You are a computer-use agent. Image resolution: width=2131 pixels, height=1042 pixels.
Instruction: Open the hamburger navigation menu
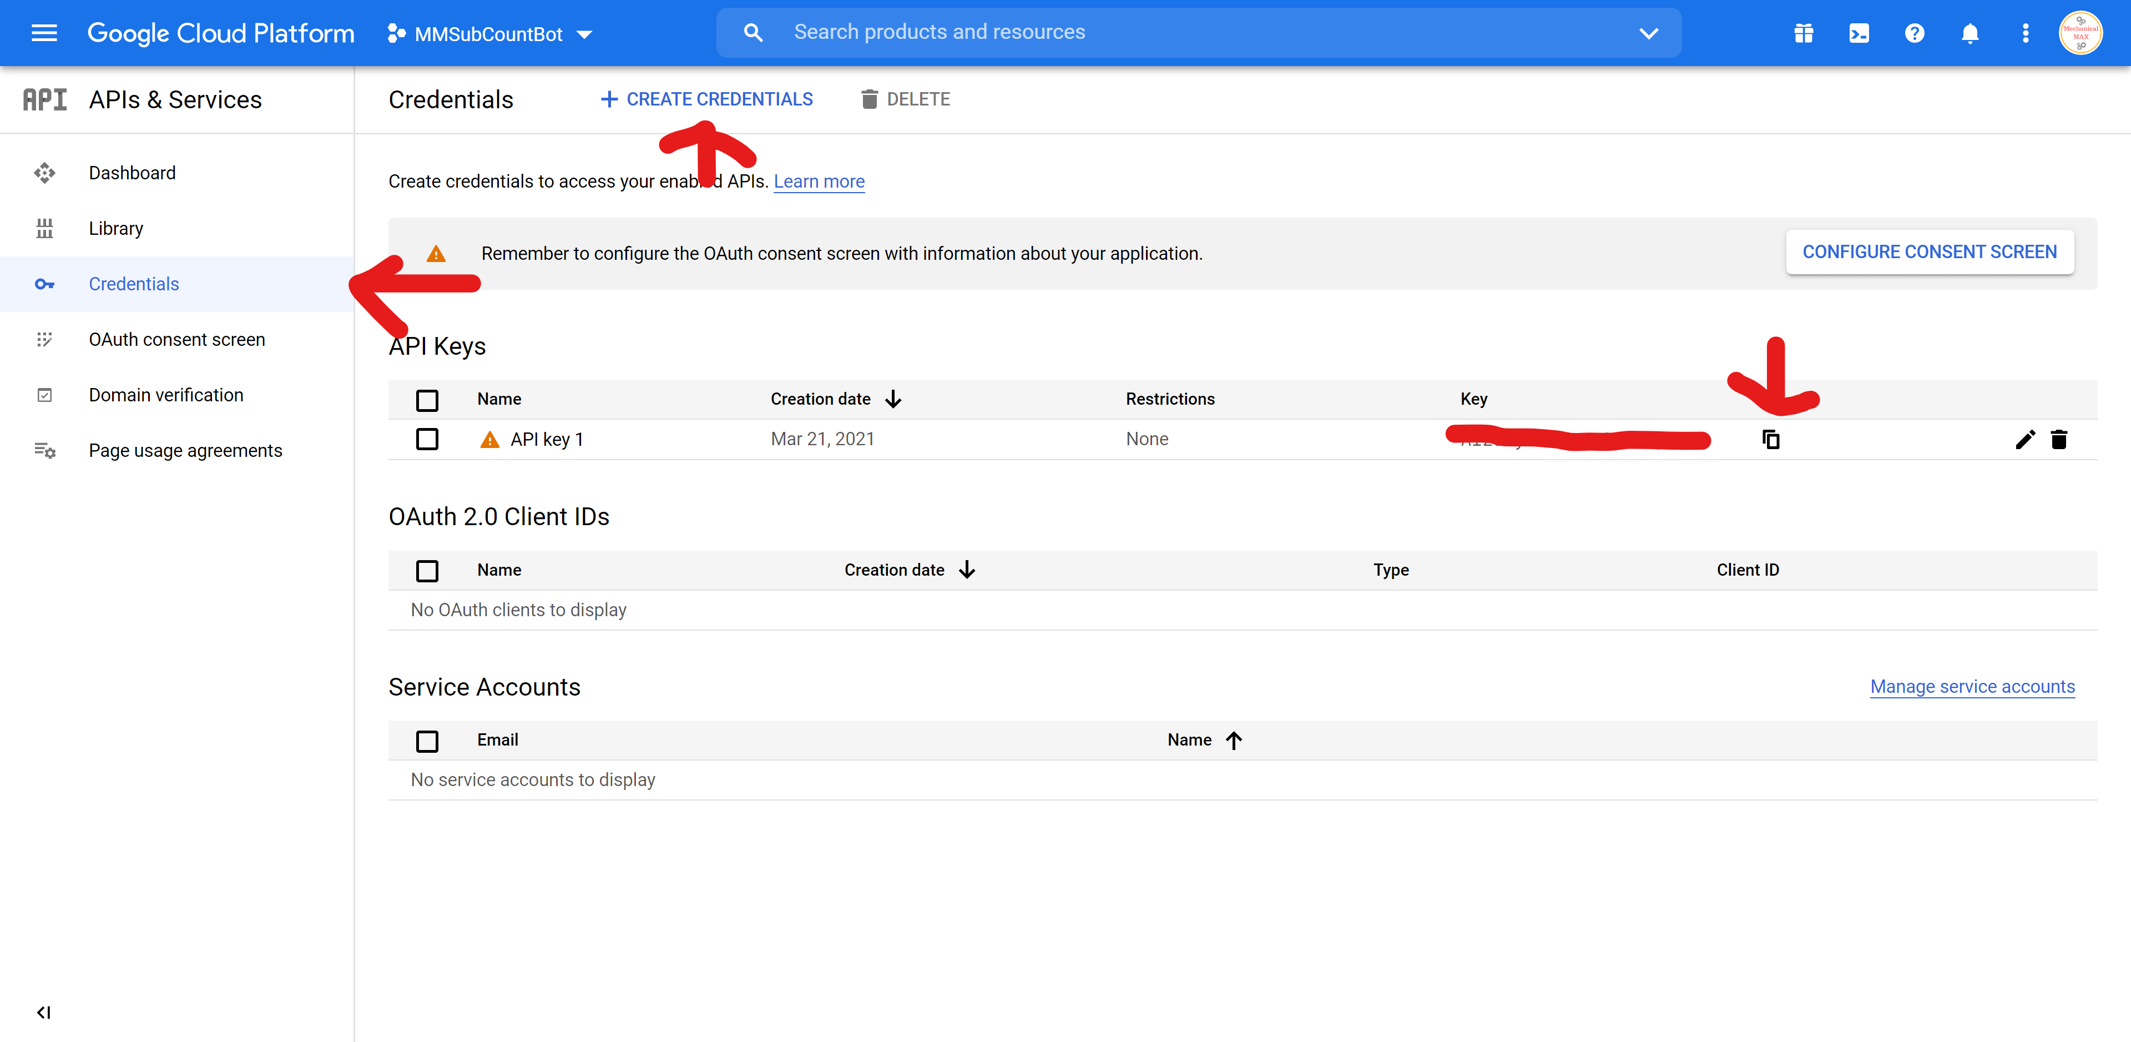(44, 33)
